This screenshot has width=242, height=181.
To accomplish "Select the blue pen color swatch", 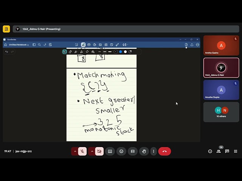I will (121, 52).
